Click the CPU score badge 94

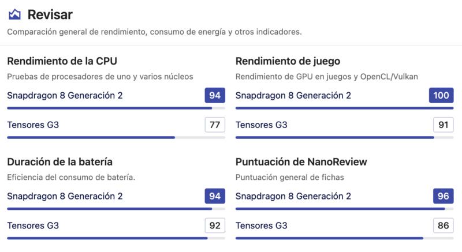215,95
